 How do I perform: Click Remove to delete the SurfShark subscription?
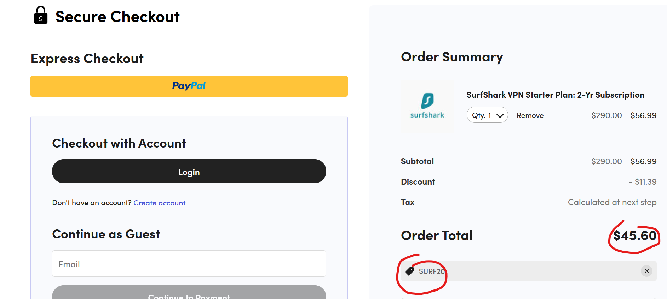[x=530, y=115]
